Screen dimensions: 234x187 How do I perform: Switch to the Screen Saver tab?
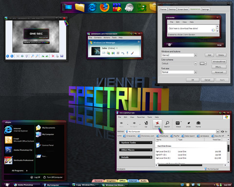click(183, 9)
